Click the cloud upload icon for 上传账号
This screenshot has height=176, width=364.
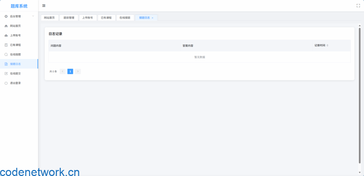coord(6,36)
